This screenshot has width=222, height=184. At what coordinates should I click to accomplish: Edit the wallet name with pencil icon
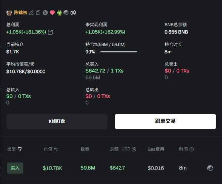(x=31, y=13)
